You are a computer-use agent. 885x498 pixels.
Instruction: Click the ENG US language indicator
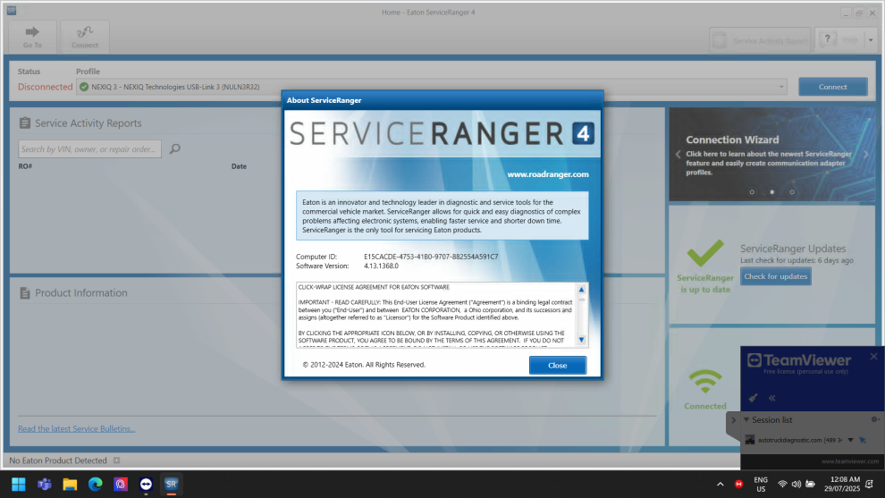click(761, 485)
